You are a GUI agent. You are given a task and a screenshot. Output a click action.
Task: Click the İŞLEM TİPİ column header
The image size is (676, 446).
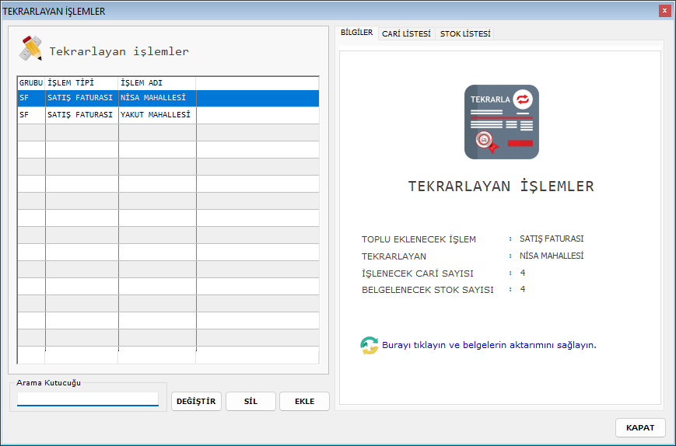point(82,82)
